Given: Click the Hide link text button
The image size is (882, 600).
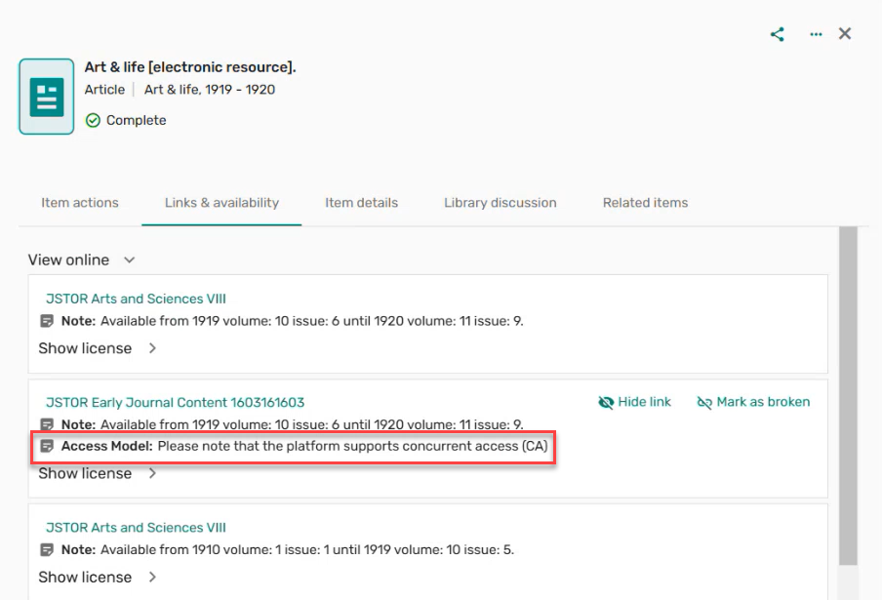Looking at the screenshot, I should (644, 402).
